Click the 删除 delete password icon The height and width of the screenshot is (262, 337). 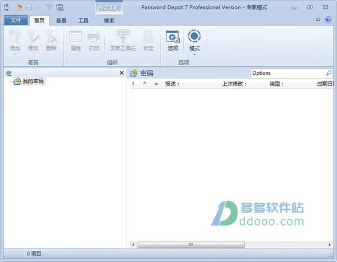point(51,37)
